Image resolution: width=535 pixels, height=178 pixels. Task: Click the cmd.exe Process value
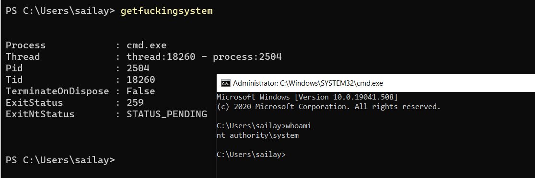146,45
